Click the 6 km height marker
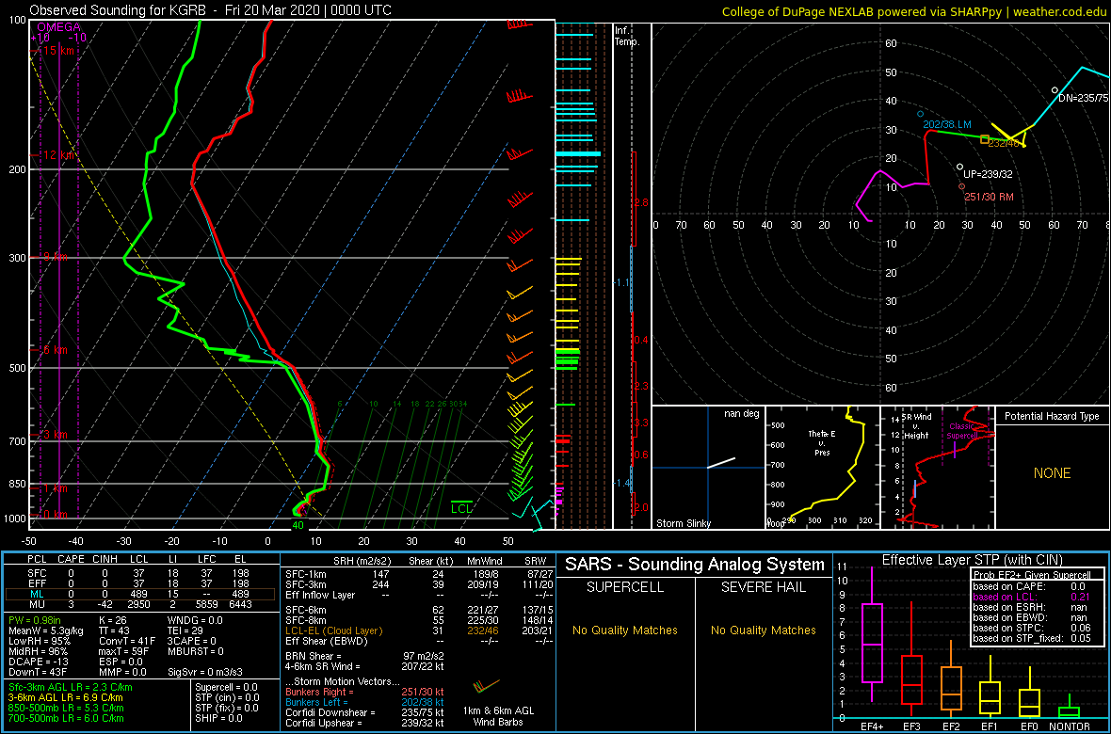 [x=56, y=350]
